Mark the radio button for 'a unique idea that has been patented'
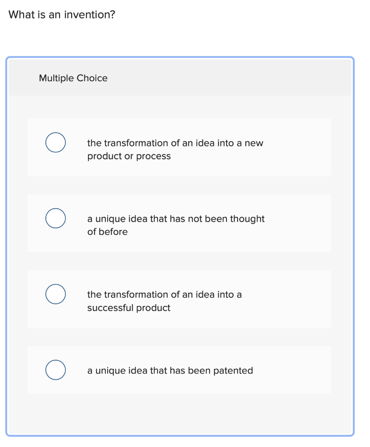The image size is (370, 447). click(56, 370)
